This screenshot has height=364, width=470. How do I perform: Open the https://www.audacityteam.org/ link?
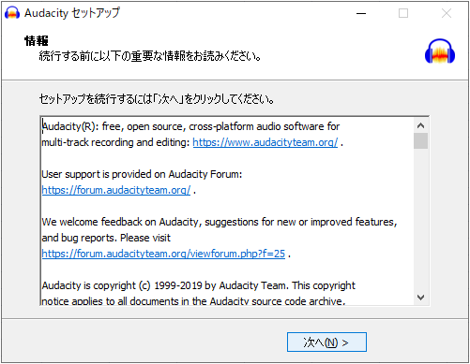pyautogui.click(x=265, y=142)
